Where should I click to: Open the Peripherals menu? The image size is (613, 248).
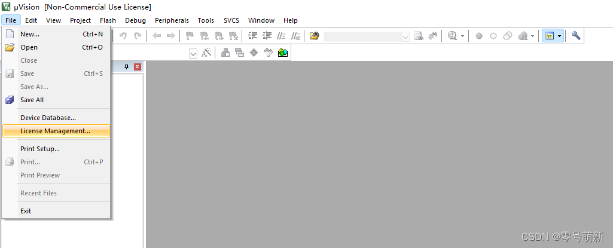(172, 20)
